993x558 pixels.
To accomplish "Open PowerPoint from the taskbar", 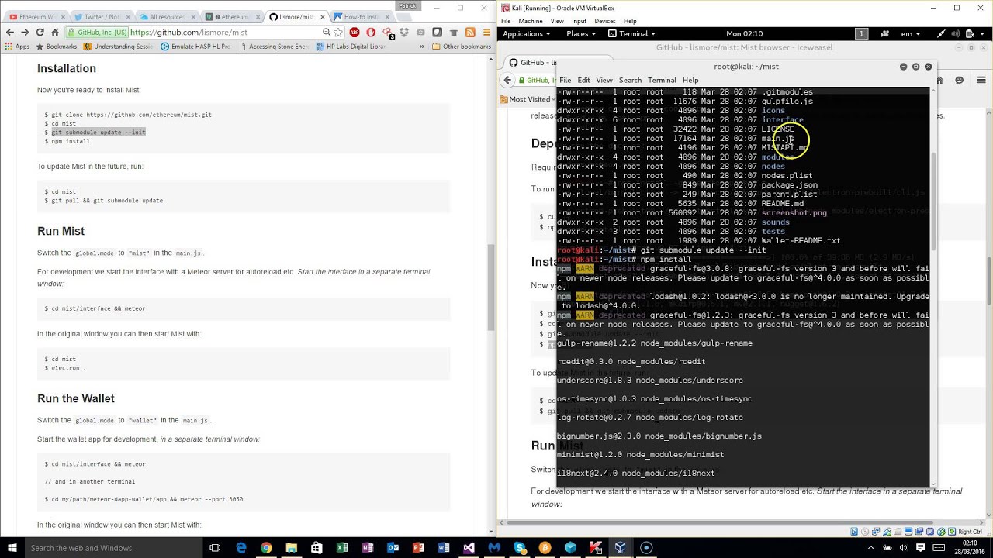I will [x=418, y=548].
